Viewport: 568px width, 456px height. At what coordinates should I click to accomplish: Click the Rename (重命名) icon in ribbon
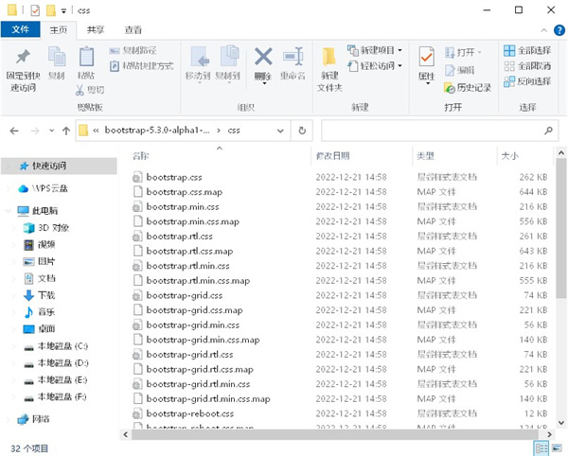coord(293,59)
